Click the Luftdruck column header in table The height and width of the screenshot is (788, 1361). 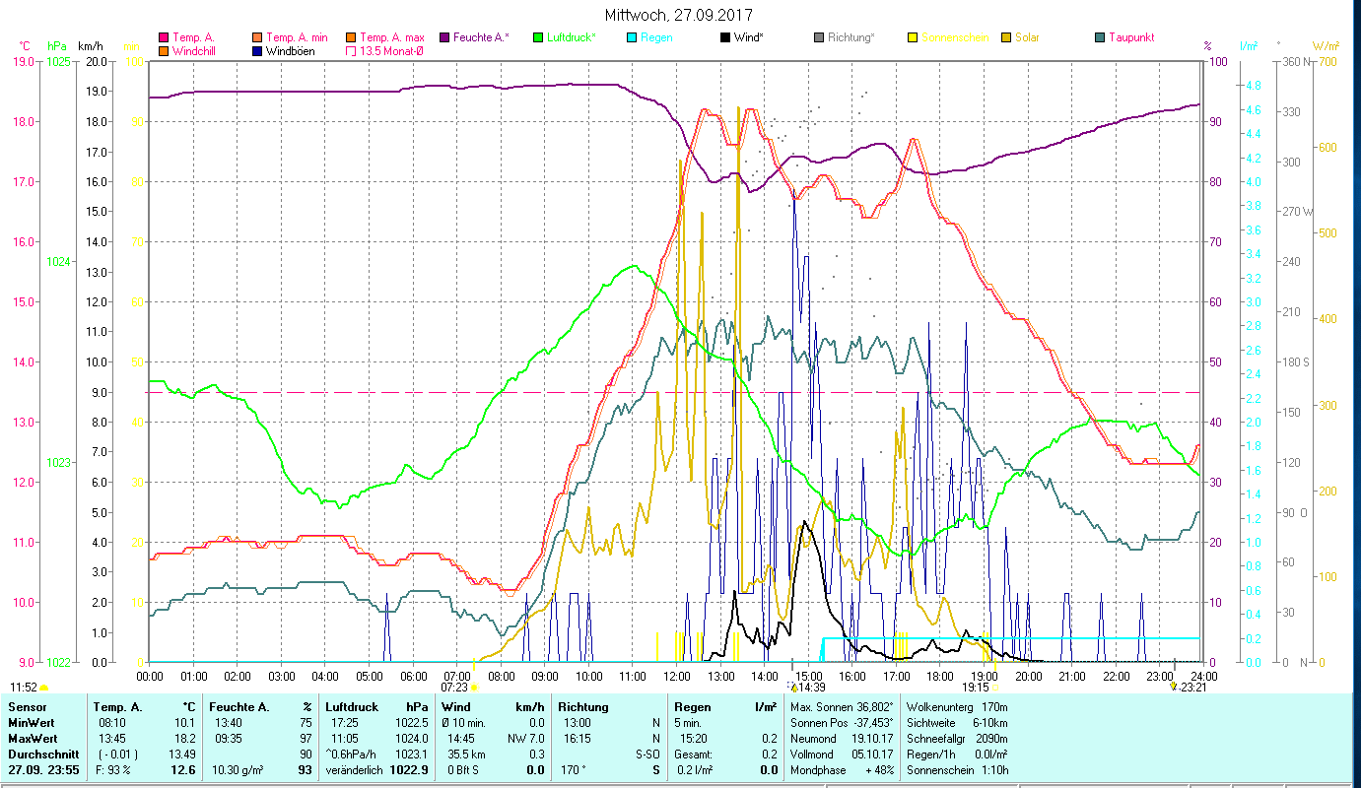coord(350,706)
